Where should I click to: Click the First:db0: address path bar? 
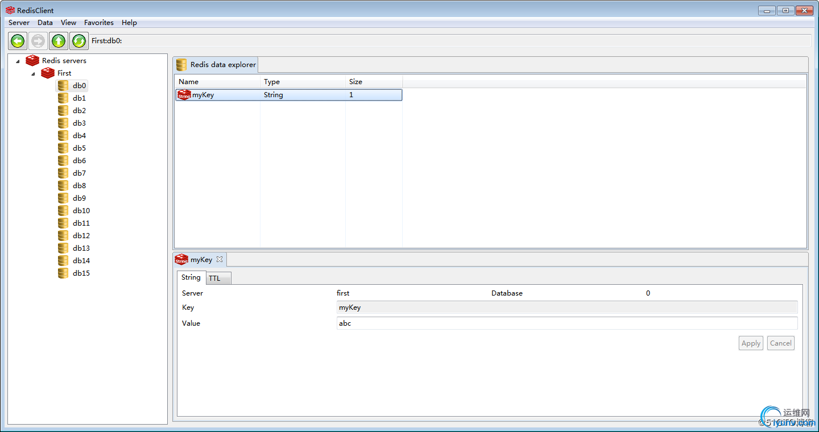(x=450, y=41)
